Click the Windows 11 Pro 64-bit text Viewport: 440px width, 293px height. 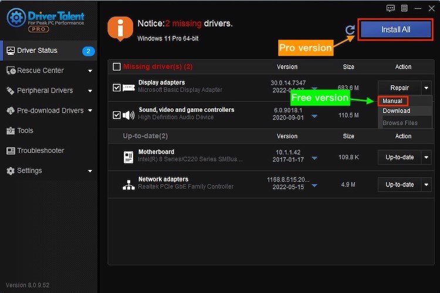coord(168,39)
